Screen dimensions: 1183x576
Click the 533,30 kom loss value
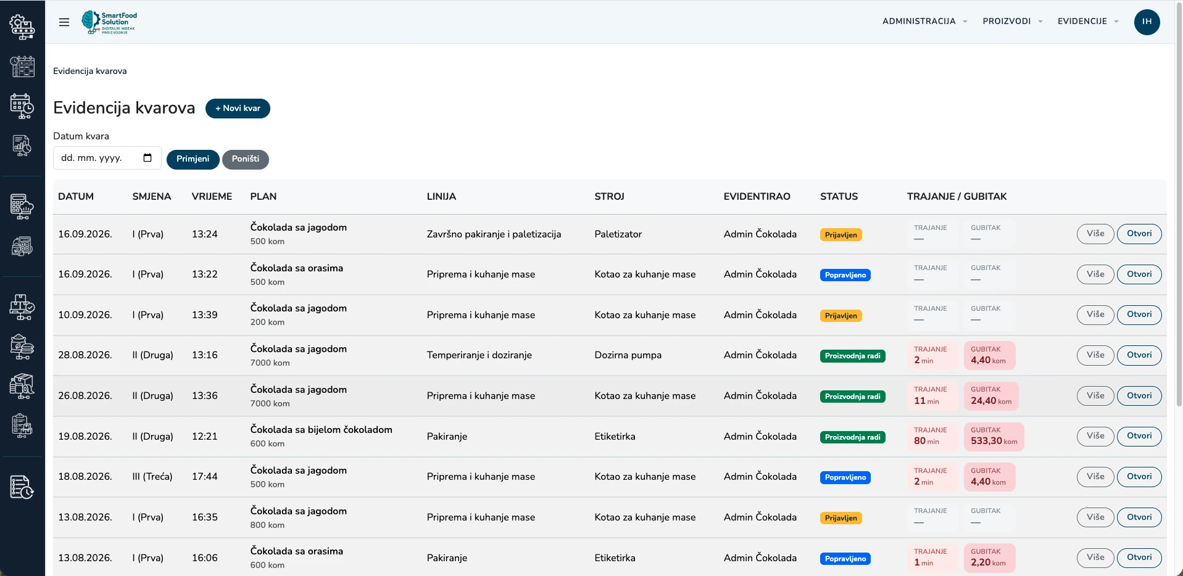coord(994,441)
